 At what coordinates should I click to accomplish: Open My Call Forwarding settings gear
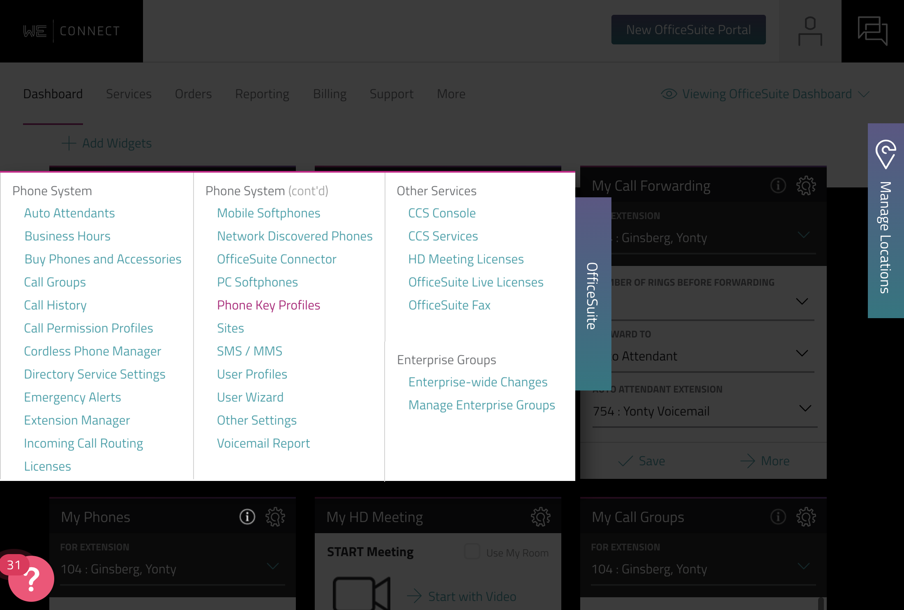coord(806,186)
